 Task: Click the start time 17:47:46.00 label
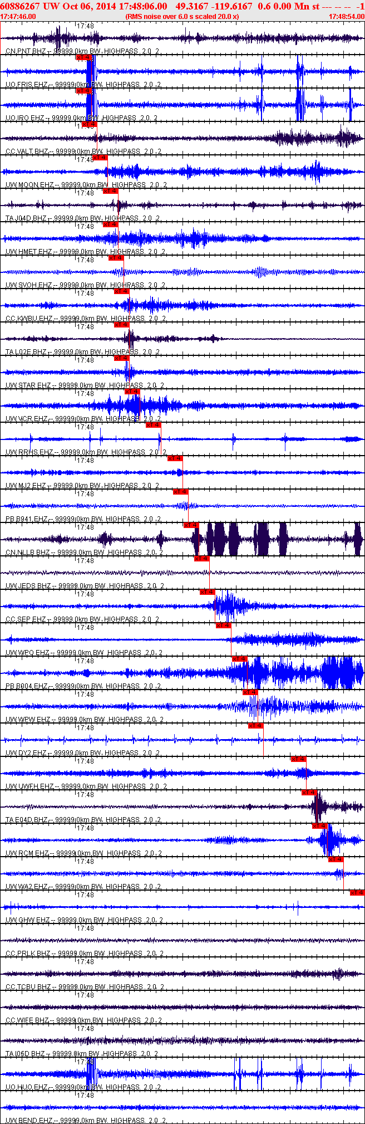pyautogui.click(x=18, y=16)
